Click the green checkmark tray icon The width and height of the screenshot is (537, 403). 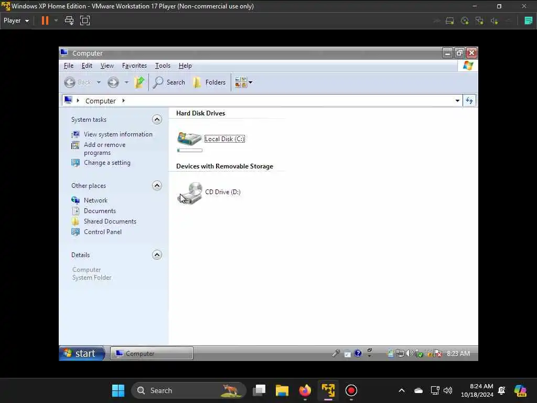[x=418, y=354]
